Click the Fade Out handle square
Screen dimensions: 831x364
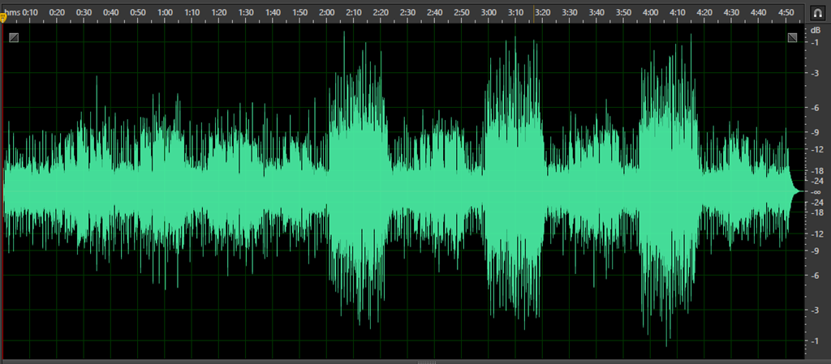[x=792, y=37]
